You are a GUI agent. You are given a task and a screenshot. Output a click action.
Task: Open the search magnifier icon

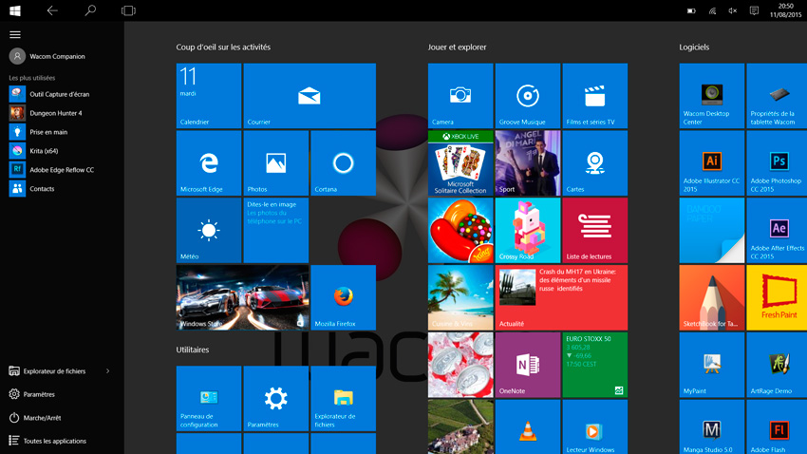[90, 10]
